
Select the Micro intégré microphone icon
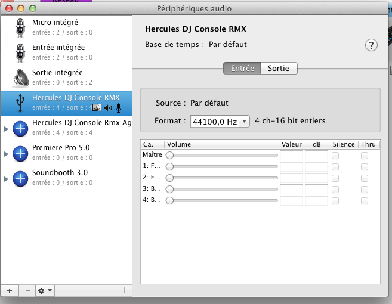(x=20, y=27)
